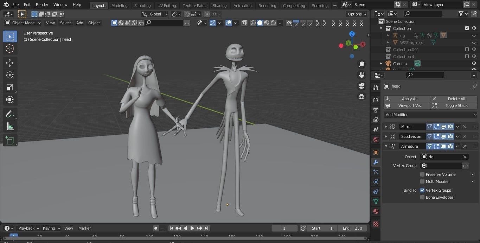
Task: Play the animation in the timeline
Action: (x=192, y=228)
